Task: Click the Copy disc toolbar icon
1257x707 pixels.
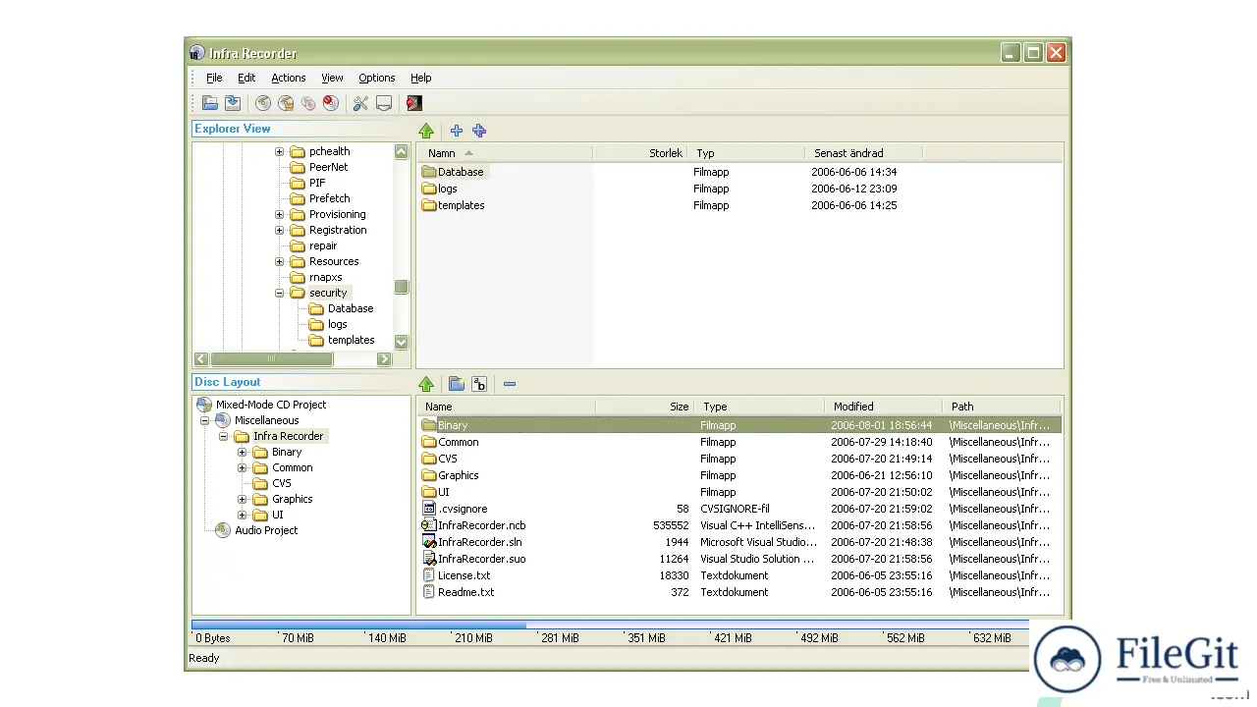Action: (308, 103)
